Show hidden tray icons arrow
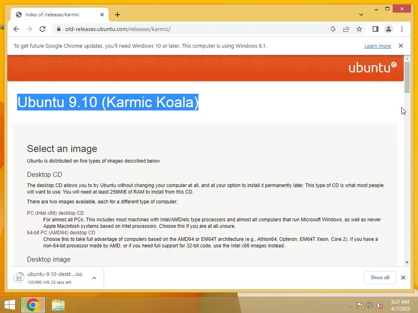The image size is (418, 313). pos(350,305)
